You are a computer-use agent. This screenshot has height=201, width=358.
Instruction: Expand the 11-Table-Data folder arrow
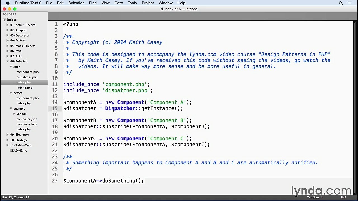click(x=8, y=145)
